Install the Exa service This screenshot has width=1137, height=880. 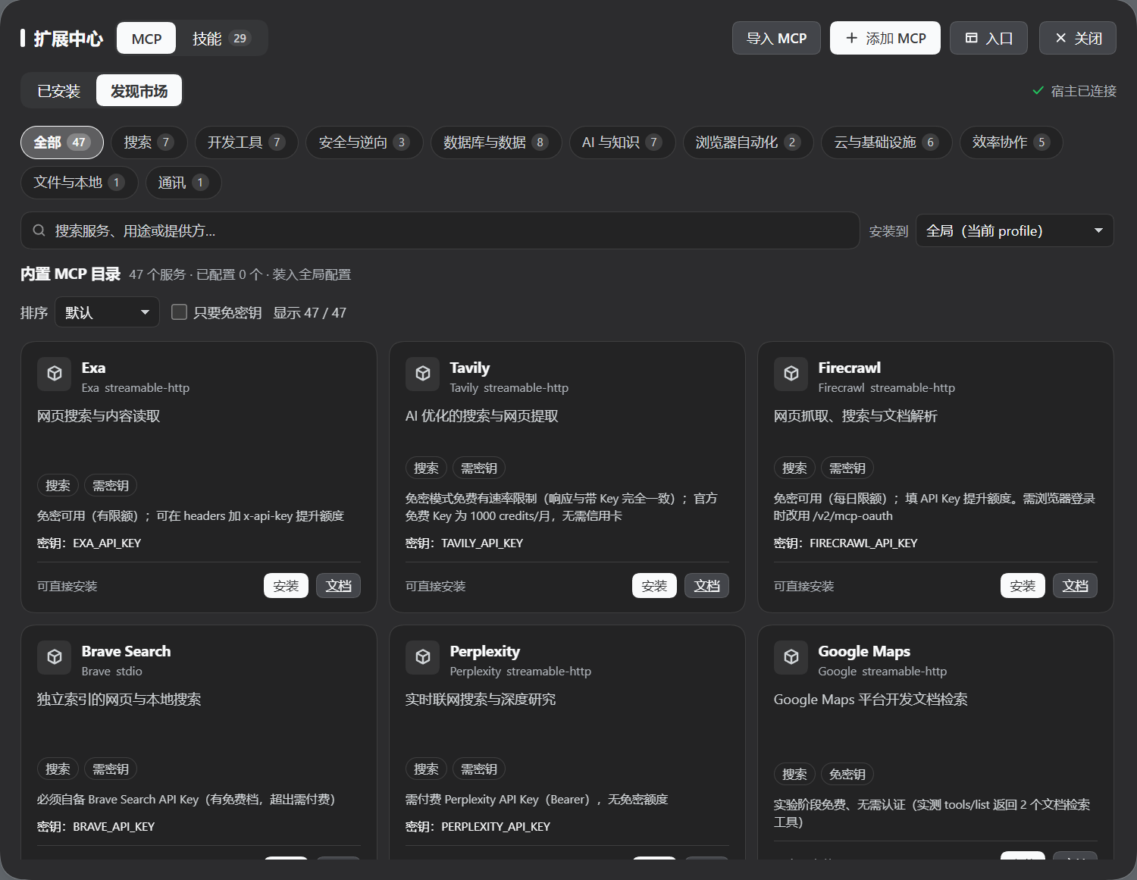[286, 586]
